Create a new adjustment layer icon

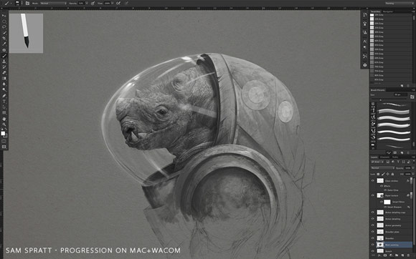tap(391, 255)
